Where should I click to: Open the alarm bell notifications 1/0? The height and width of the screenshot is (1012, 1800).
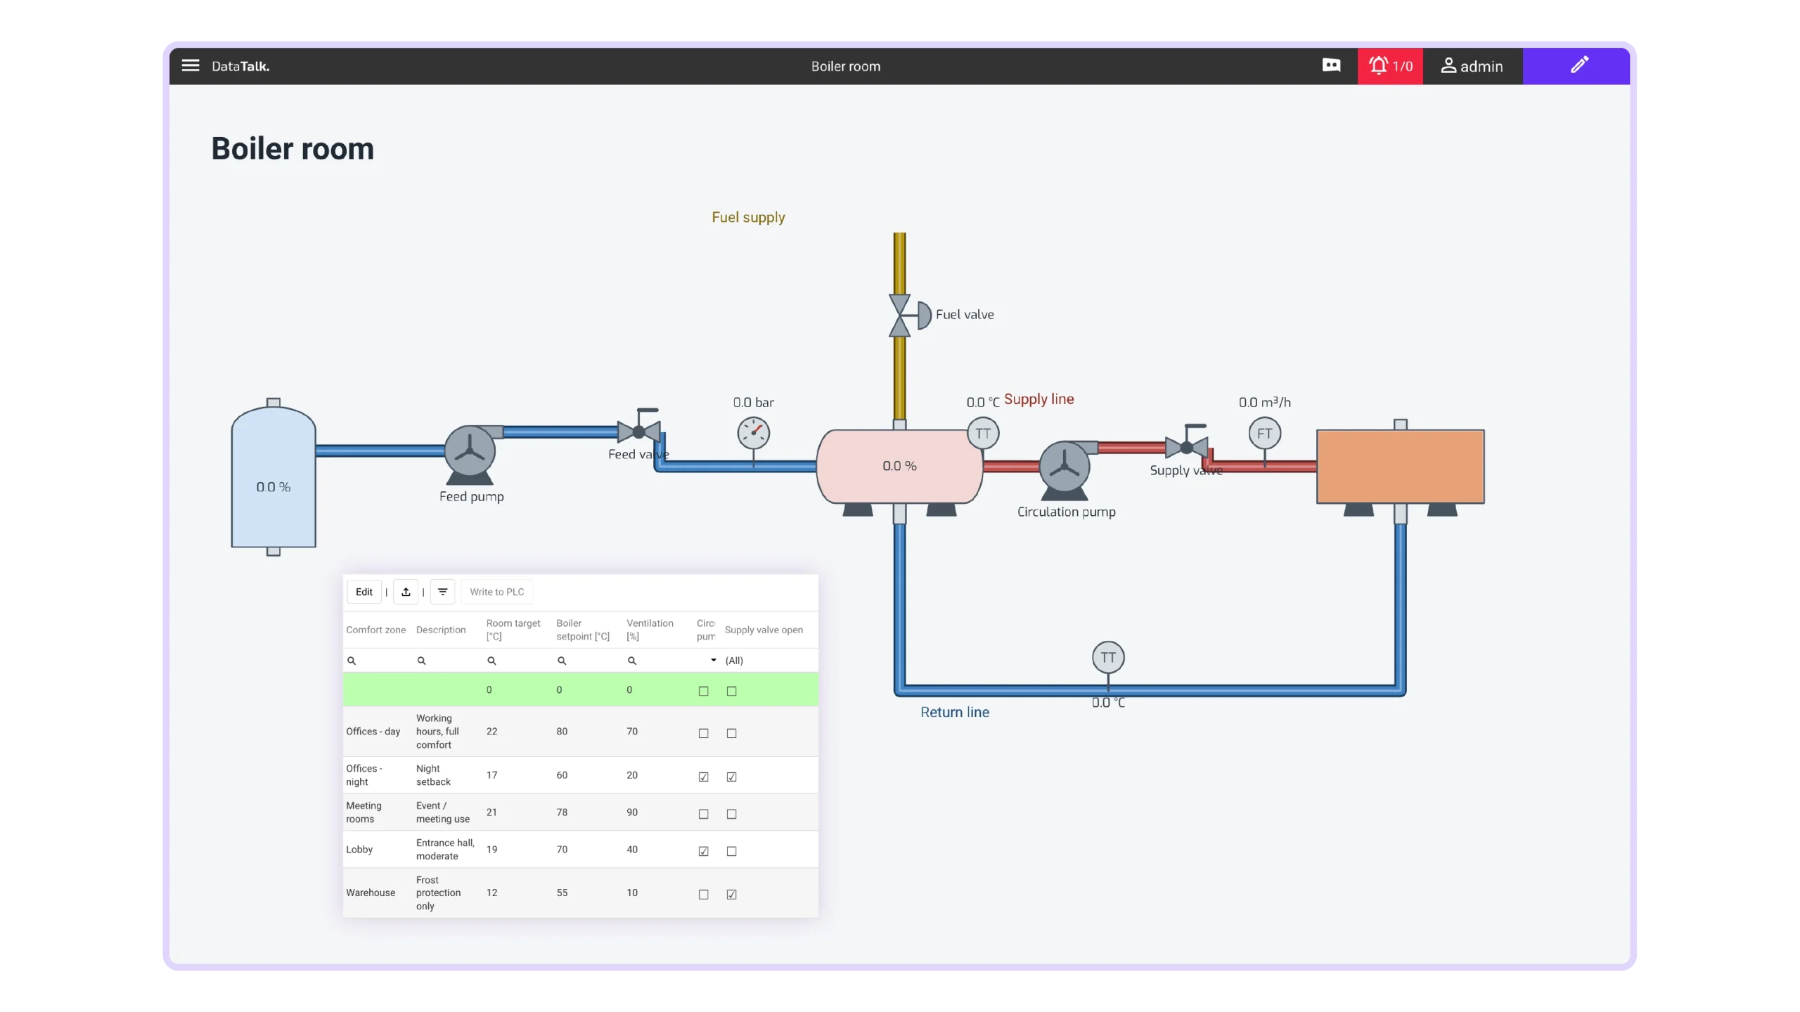pyautogui.click(x=1390, y=66)
